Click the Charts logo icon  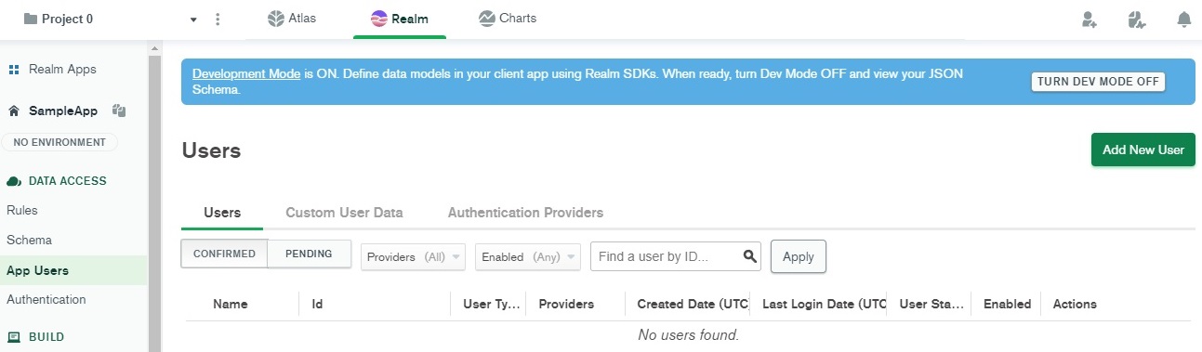click(x=486, y=18)
